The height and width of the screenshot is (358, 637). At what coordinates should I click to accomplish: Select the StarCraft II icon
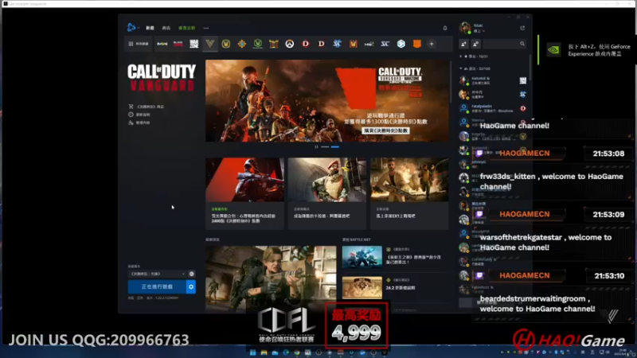[337, 44]
